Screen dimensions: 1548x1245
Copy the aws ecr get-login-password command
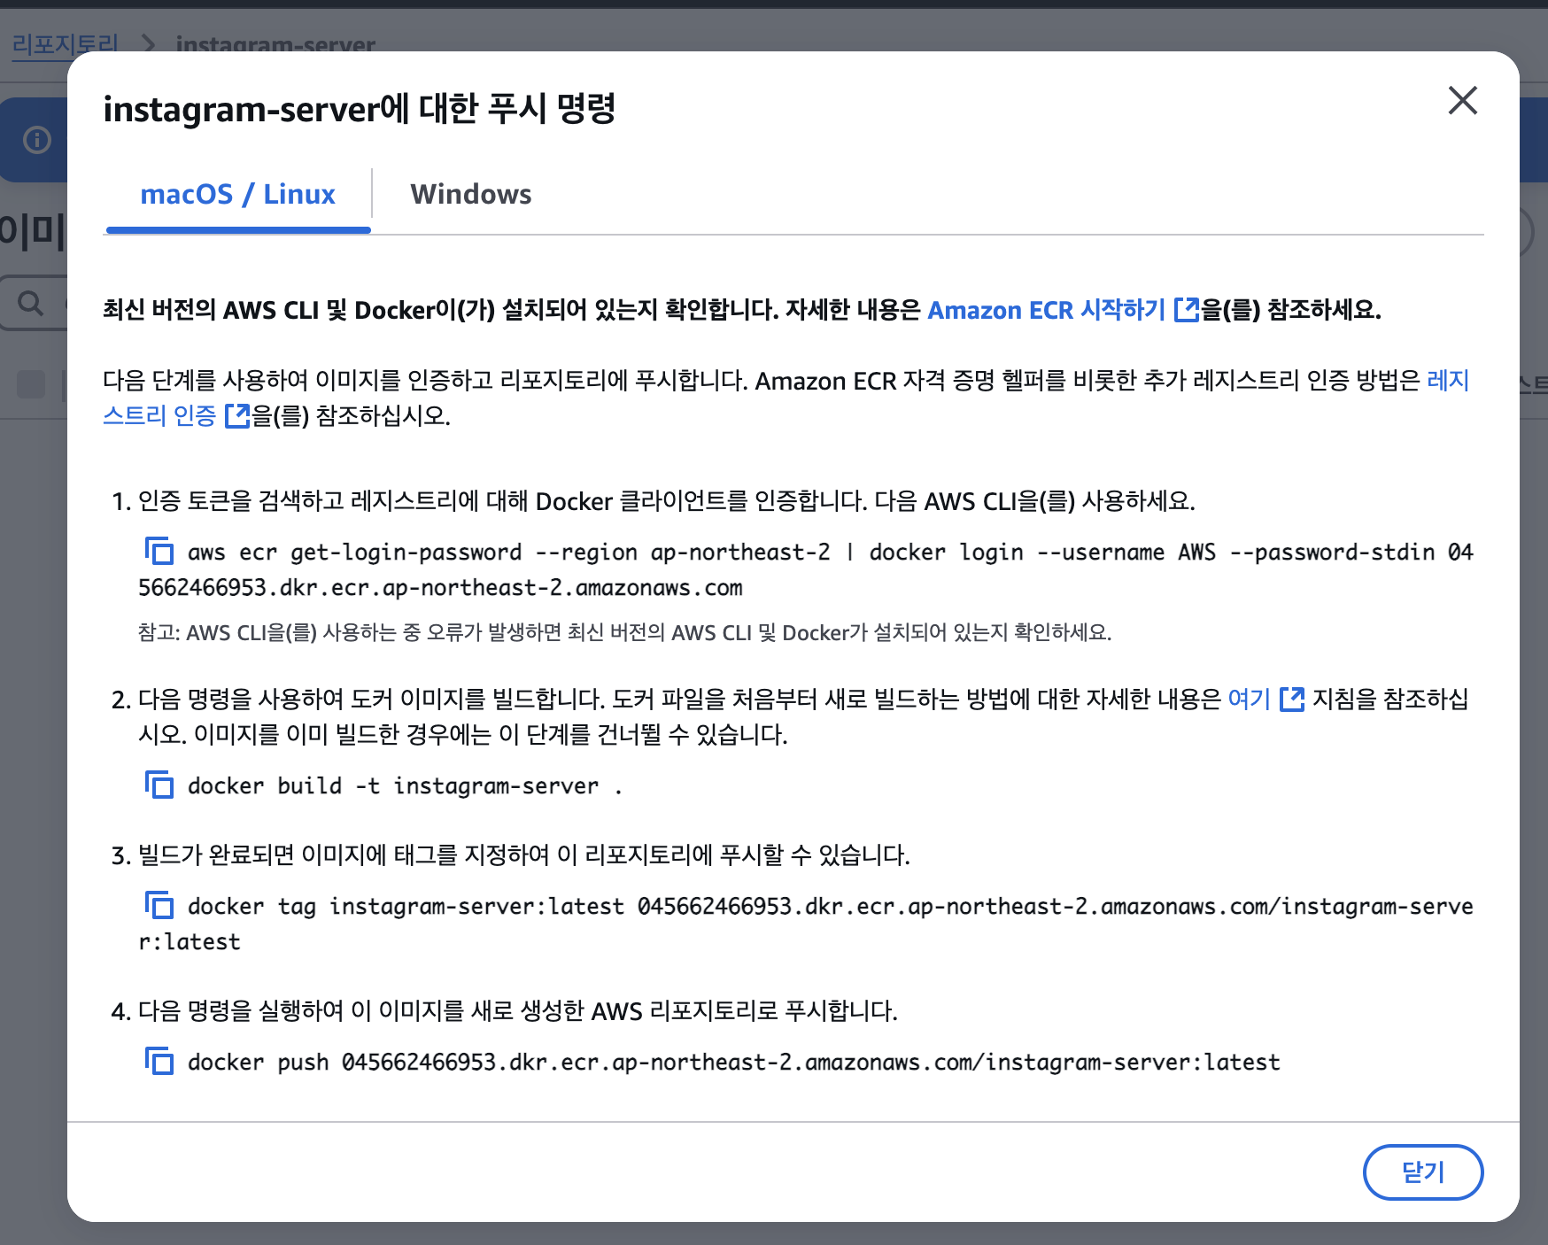pos(159,551)
